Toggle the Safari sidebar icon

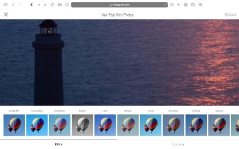(5, 5)
